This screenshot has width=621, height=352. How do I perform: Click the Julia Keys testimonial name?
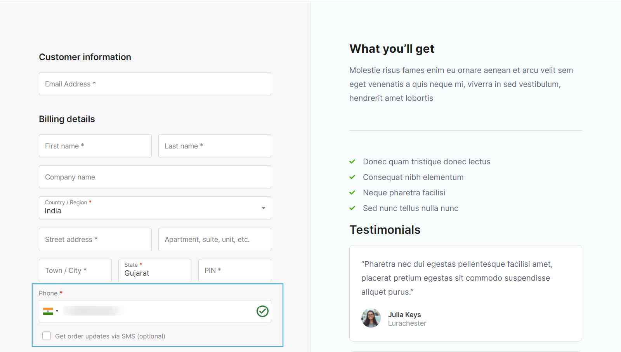(404, 315)
